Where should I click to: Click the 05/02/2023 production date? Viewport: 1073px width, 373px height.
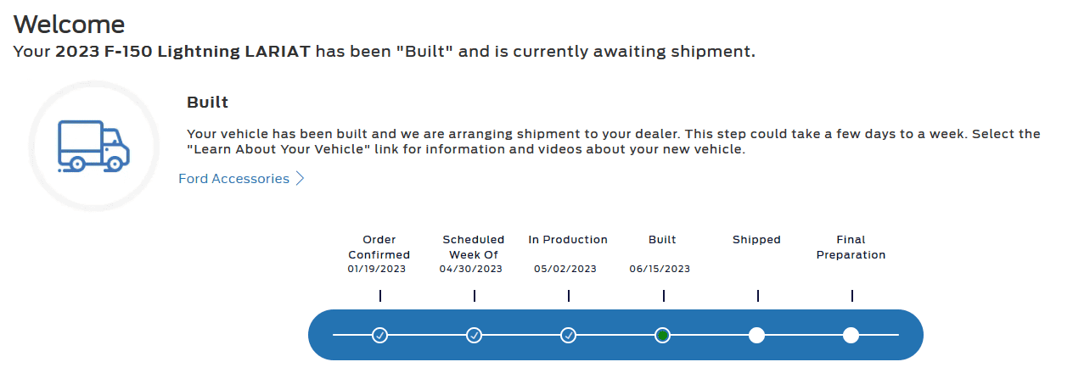(565, 269)
